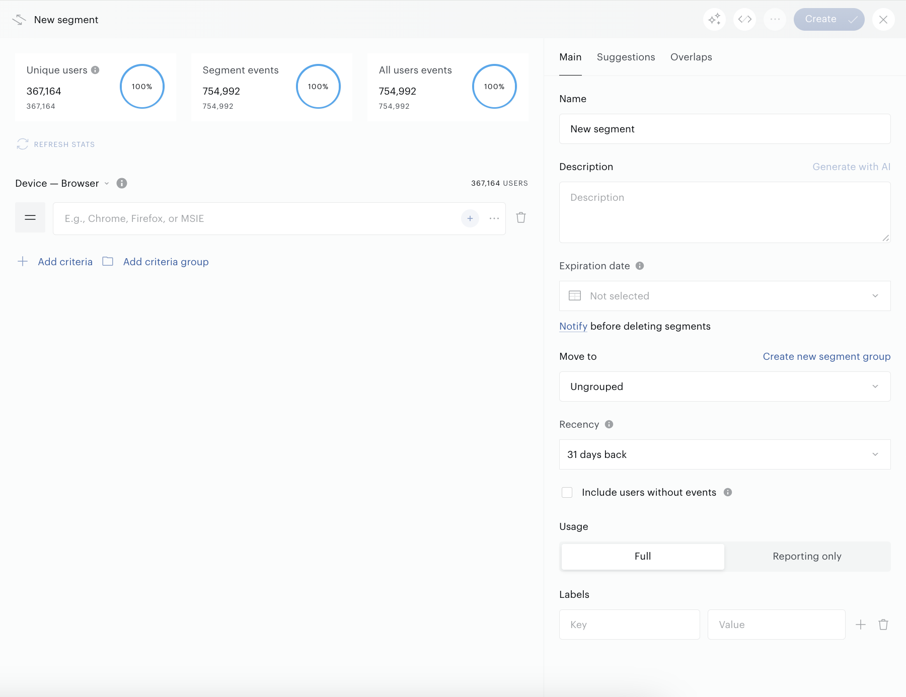This screenshot has width=906, height=697.
Task: Click the Notify link
Action: pos(573,326)
